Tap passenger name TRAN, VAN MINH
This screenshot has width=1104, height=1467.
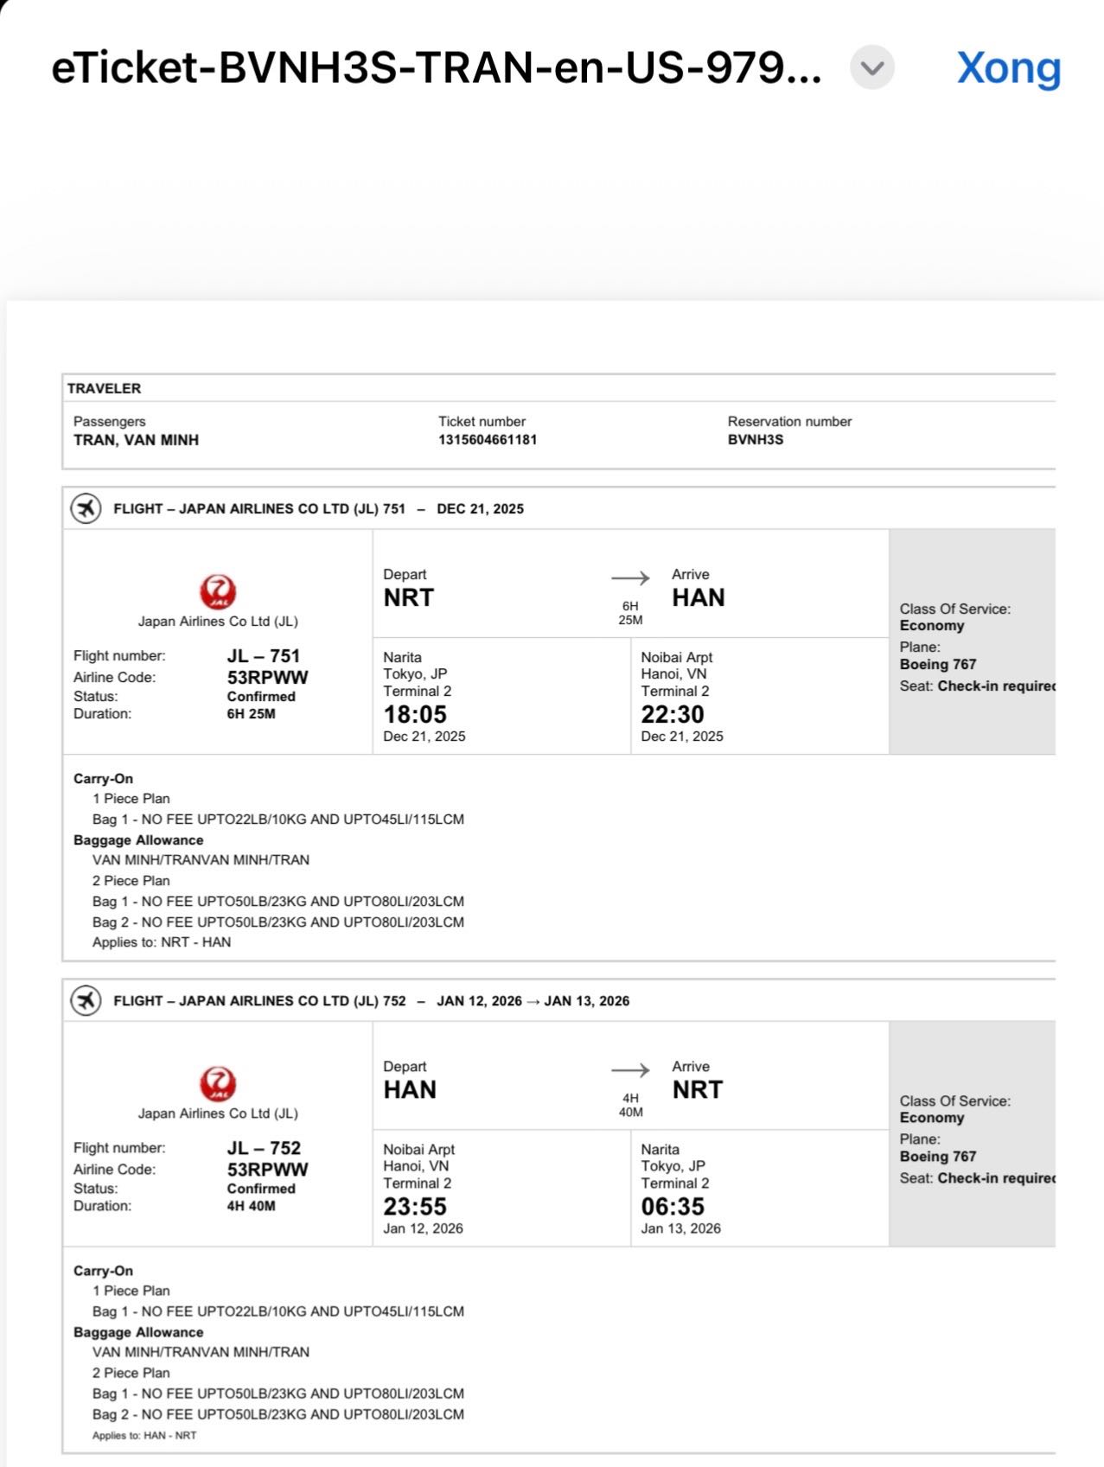point(136,440)
